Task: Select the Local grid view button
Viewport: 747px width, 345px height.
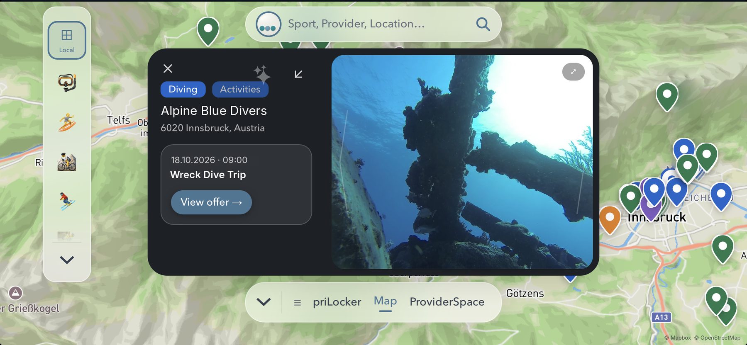Action: tap(67, 40)
